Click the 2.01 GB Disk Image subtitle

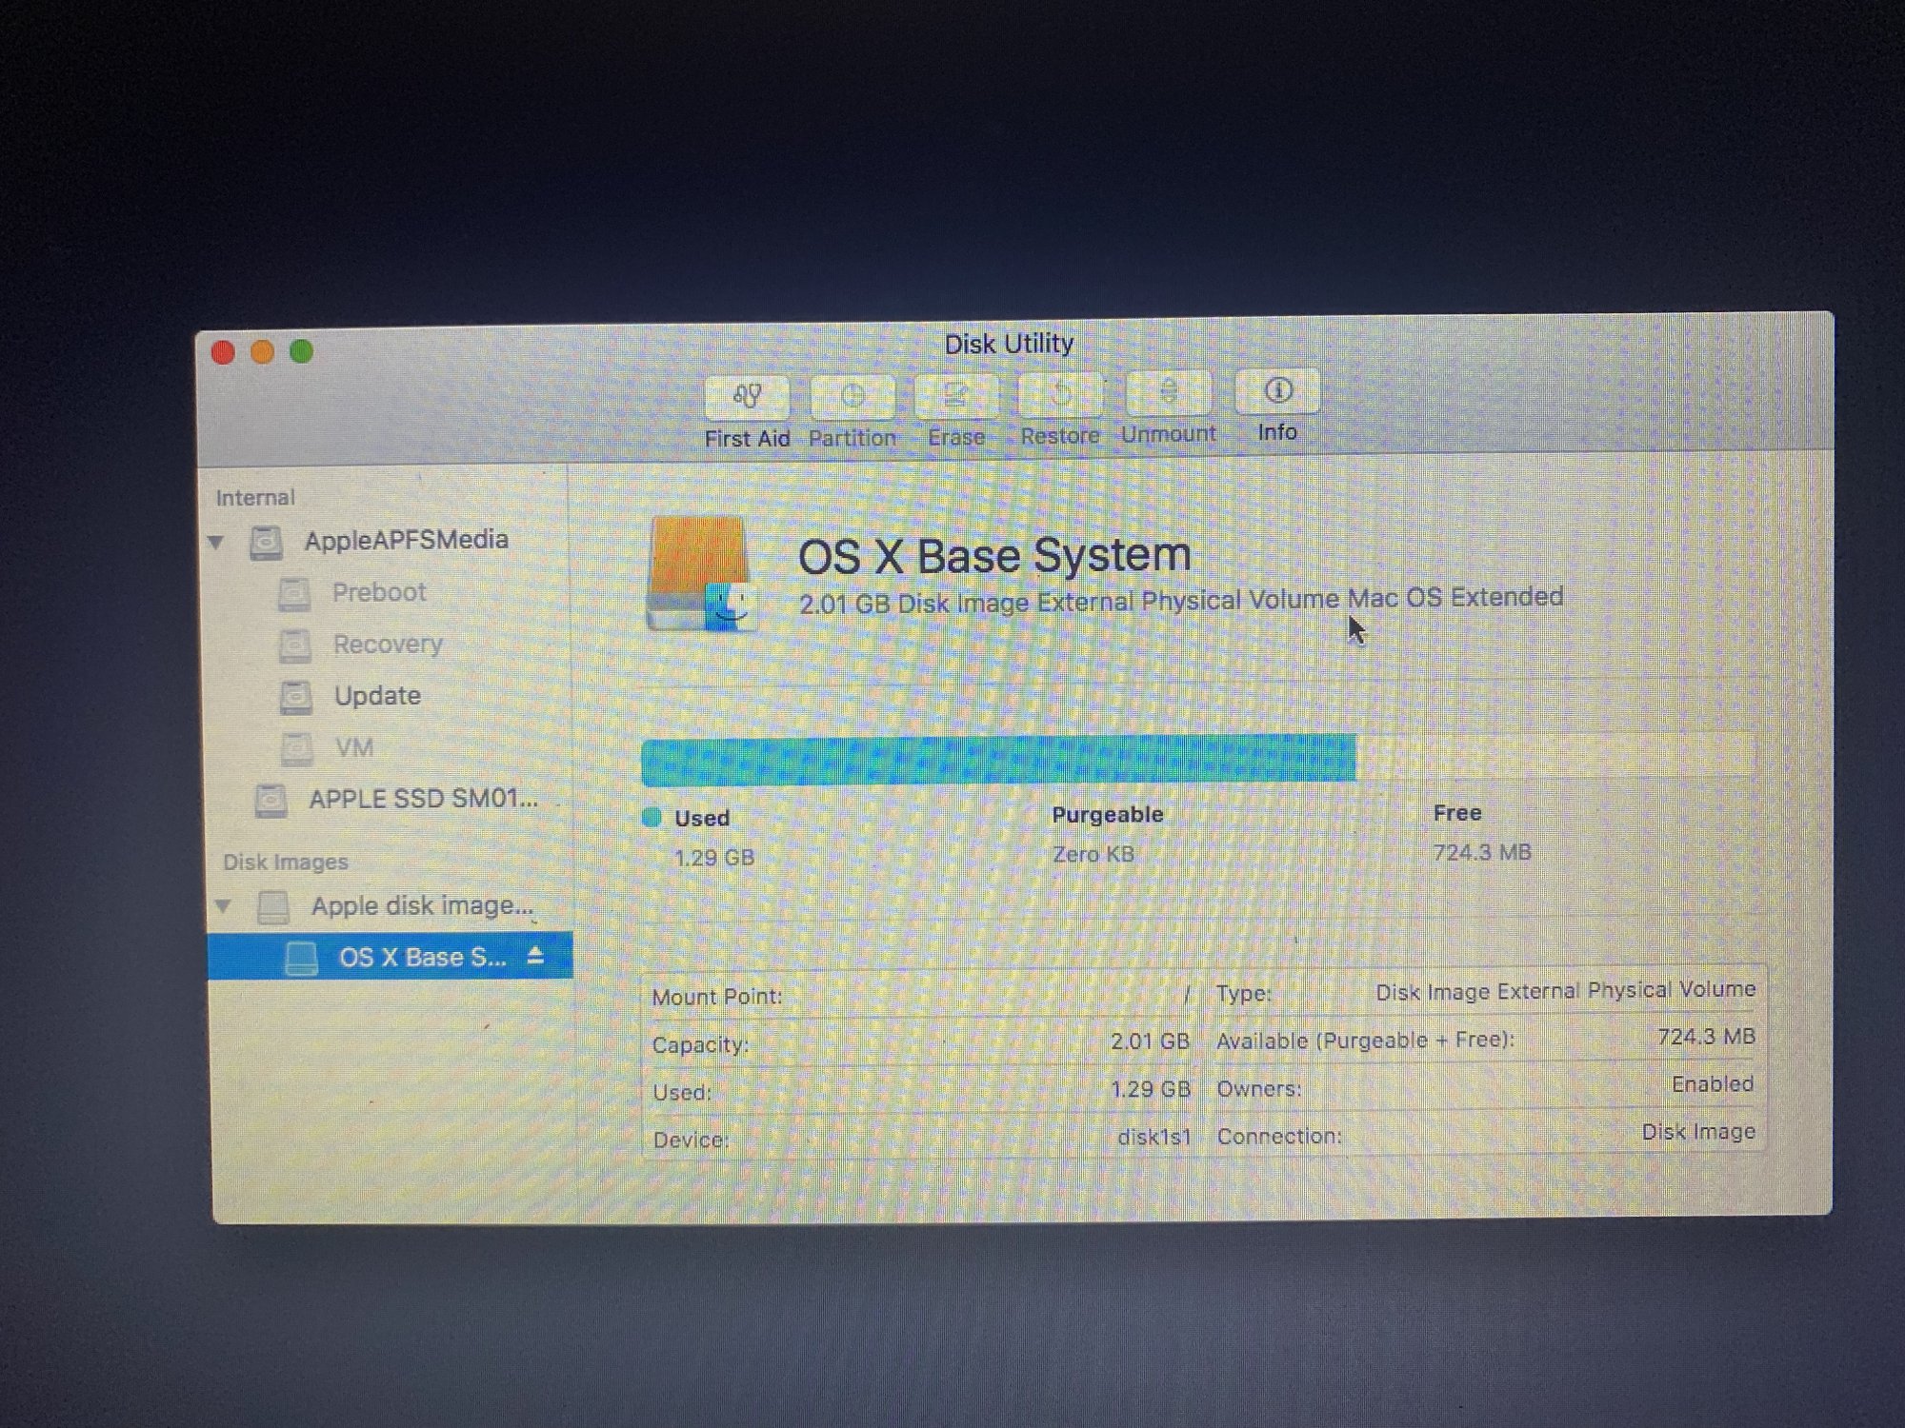1181,600
